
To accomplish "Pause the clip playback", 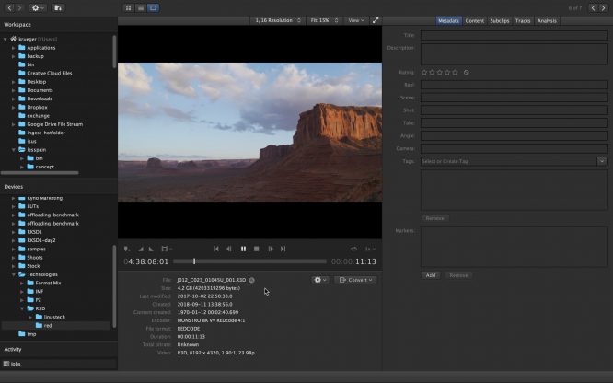I will coord(243,249).
